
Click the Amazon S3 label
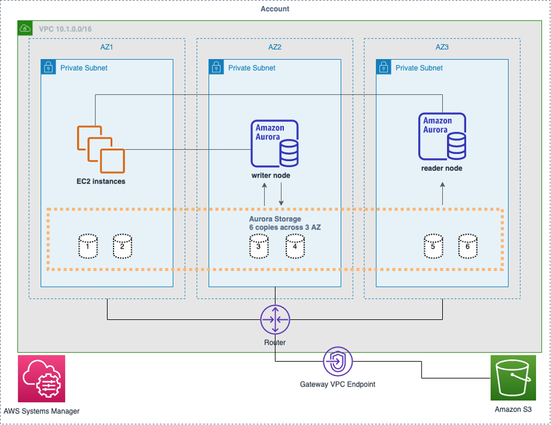[513, 409]
